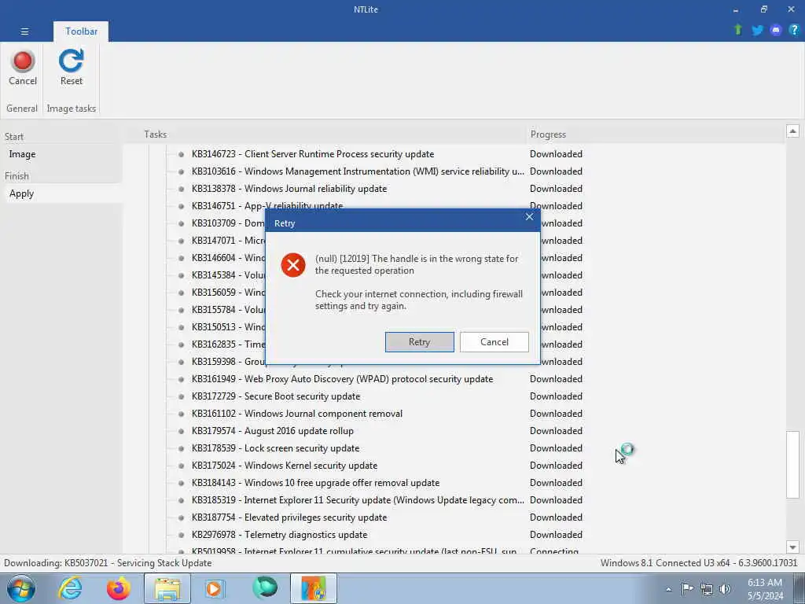Image resolution: width=805 pixels, height=604 pixels.
Task: Click the green update arrow icon
Action: [x=738, y=30]
